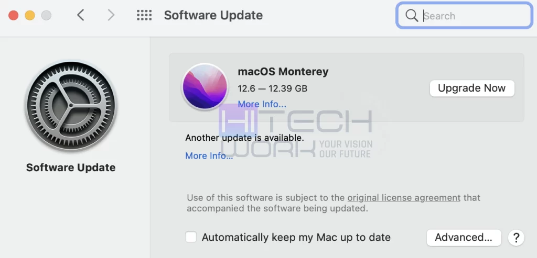
Task: Minimize the window with the yellow button
Action: [30, 15]
